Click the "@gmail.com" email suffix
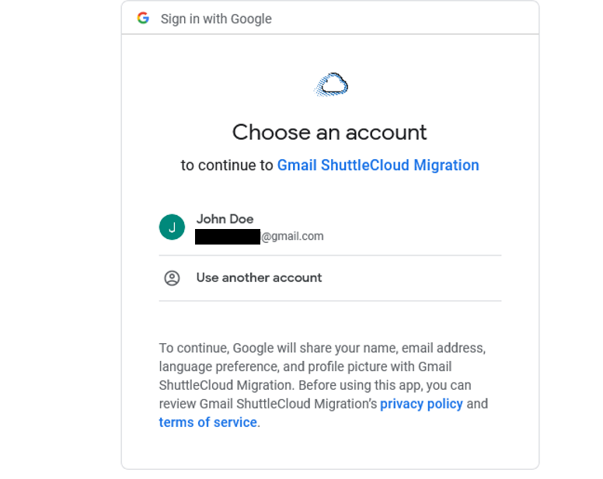Screen dimensions: 603x479 (x=293, y=237)
